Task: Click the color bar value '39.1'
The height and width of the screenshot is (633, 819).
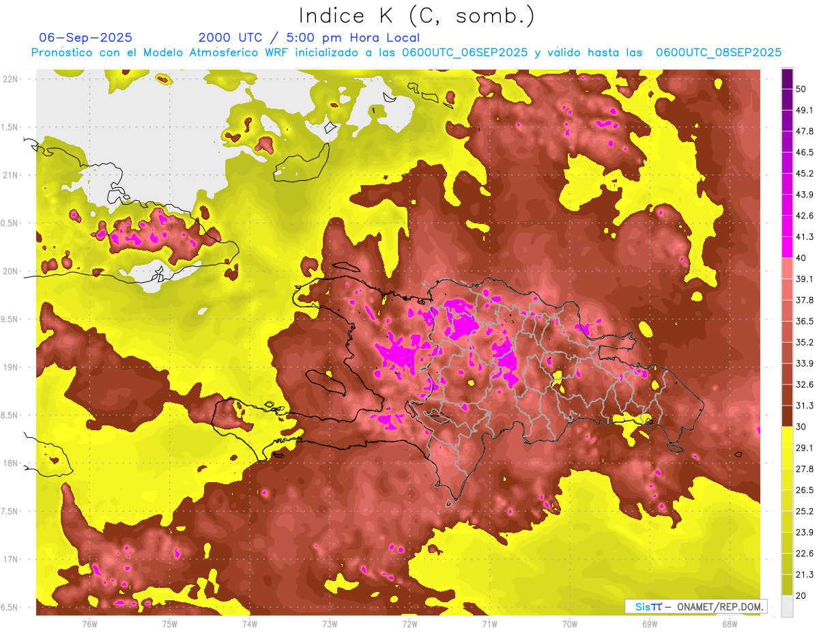Action: click(x=805, y=279)
